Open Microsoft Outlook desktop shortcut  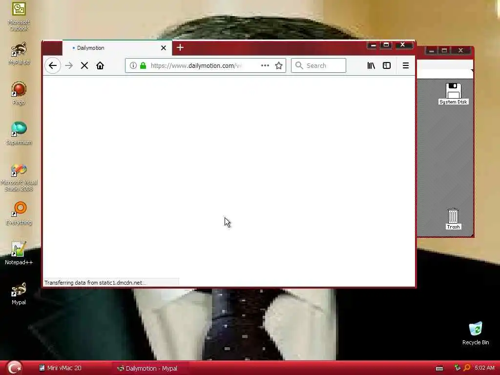19,17
